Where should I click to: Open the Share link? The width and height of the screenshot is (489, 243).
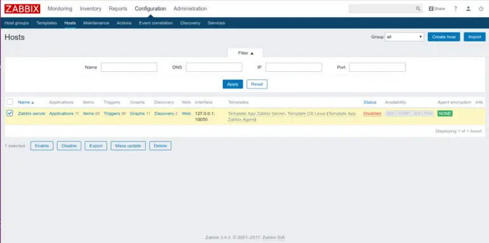[x=437, y=9]
